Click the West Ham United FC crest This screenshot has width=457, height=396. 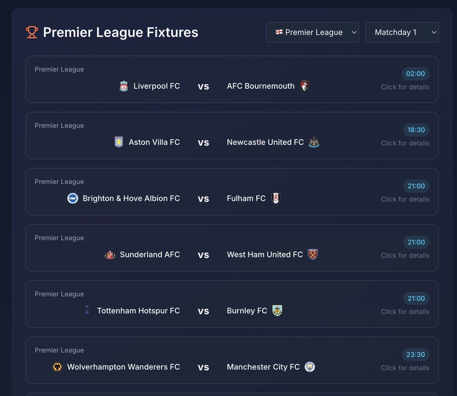click(x=313, y=255)
